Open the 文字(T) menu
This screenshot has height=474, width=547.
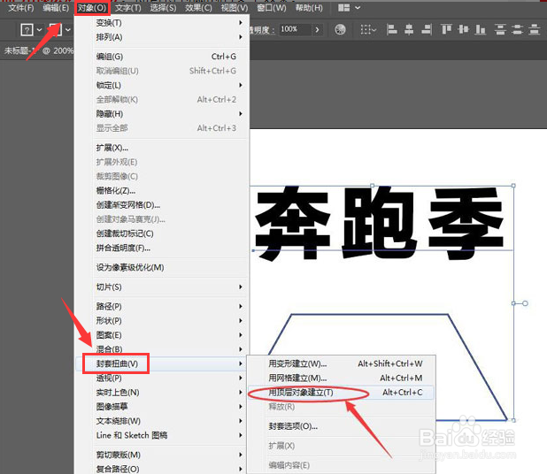(128, 8)
